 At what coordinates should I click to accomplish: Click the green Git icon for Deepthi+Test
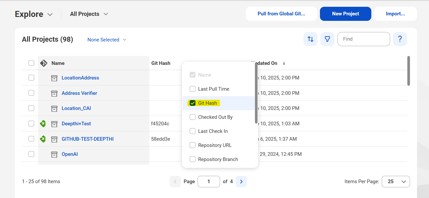[x=43, y=123]
